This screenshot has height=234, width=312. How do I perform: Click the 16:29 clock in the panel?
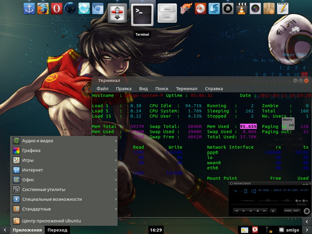(x=156, y=230)
